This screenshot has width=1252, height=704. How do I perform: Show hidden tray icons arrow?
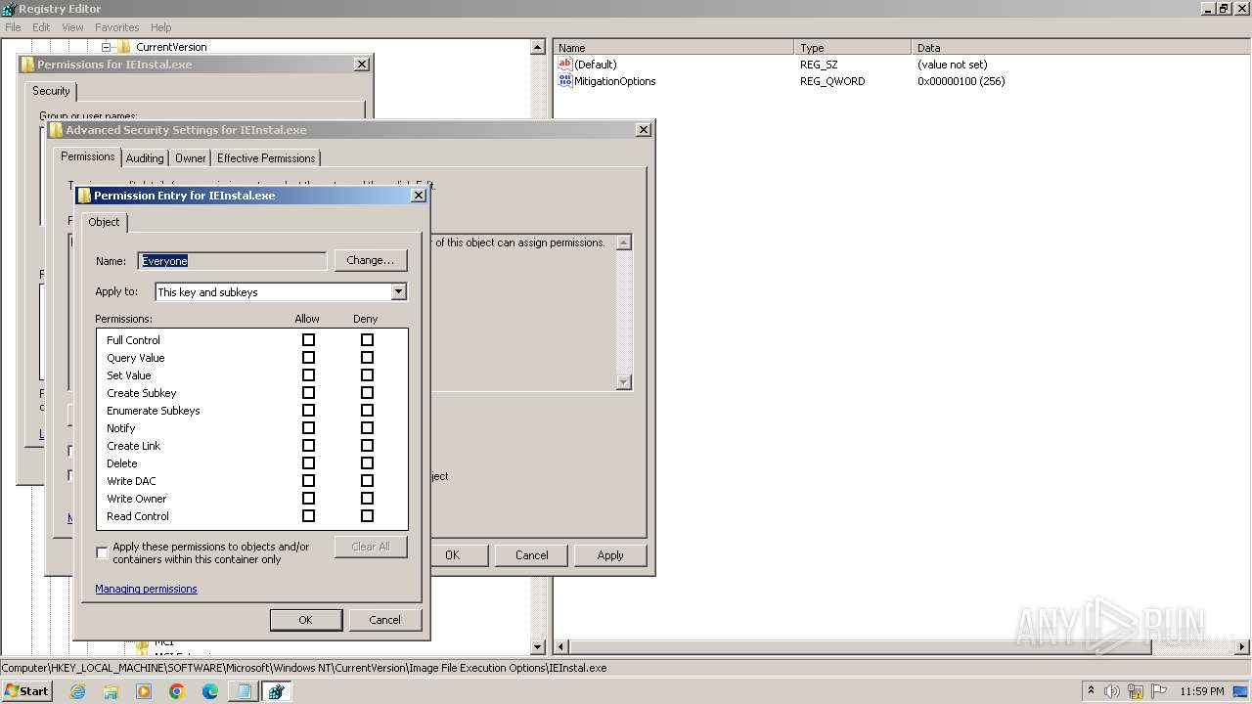click(1091, 691)
